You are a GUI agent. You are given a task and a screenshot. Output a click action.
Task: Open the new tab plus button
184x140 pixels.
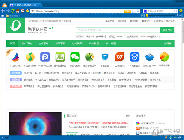pos(45,5)
